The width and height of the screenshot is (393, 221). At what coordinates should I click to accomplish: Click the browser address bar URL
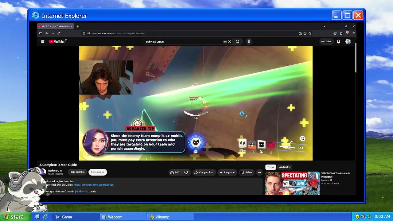[119, 33]
